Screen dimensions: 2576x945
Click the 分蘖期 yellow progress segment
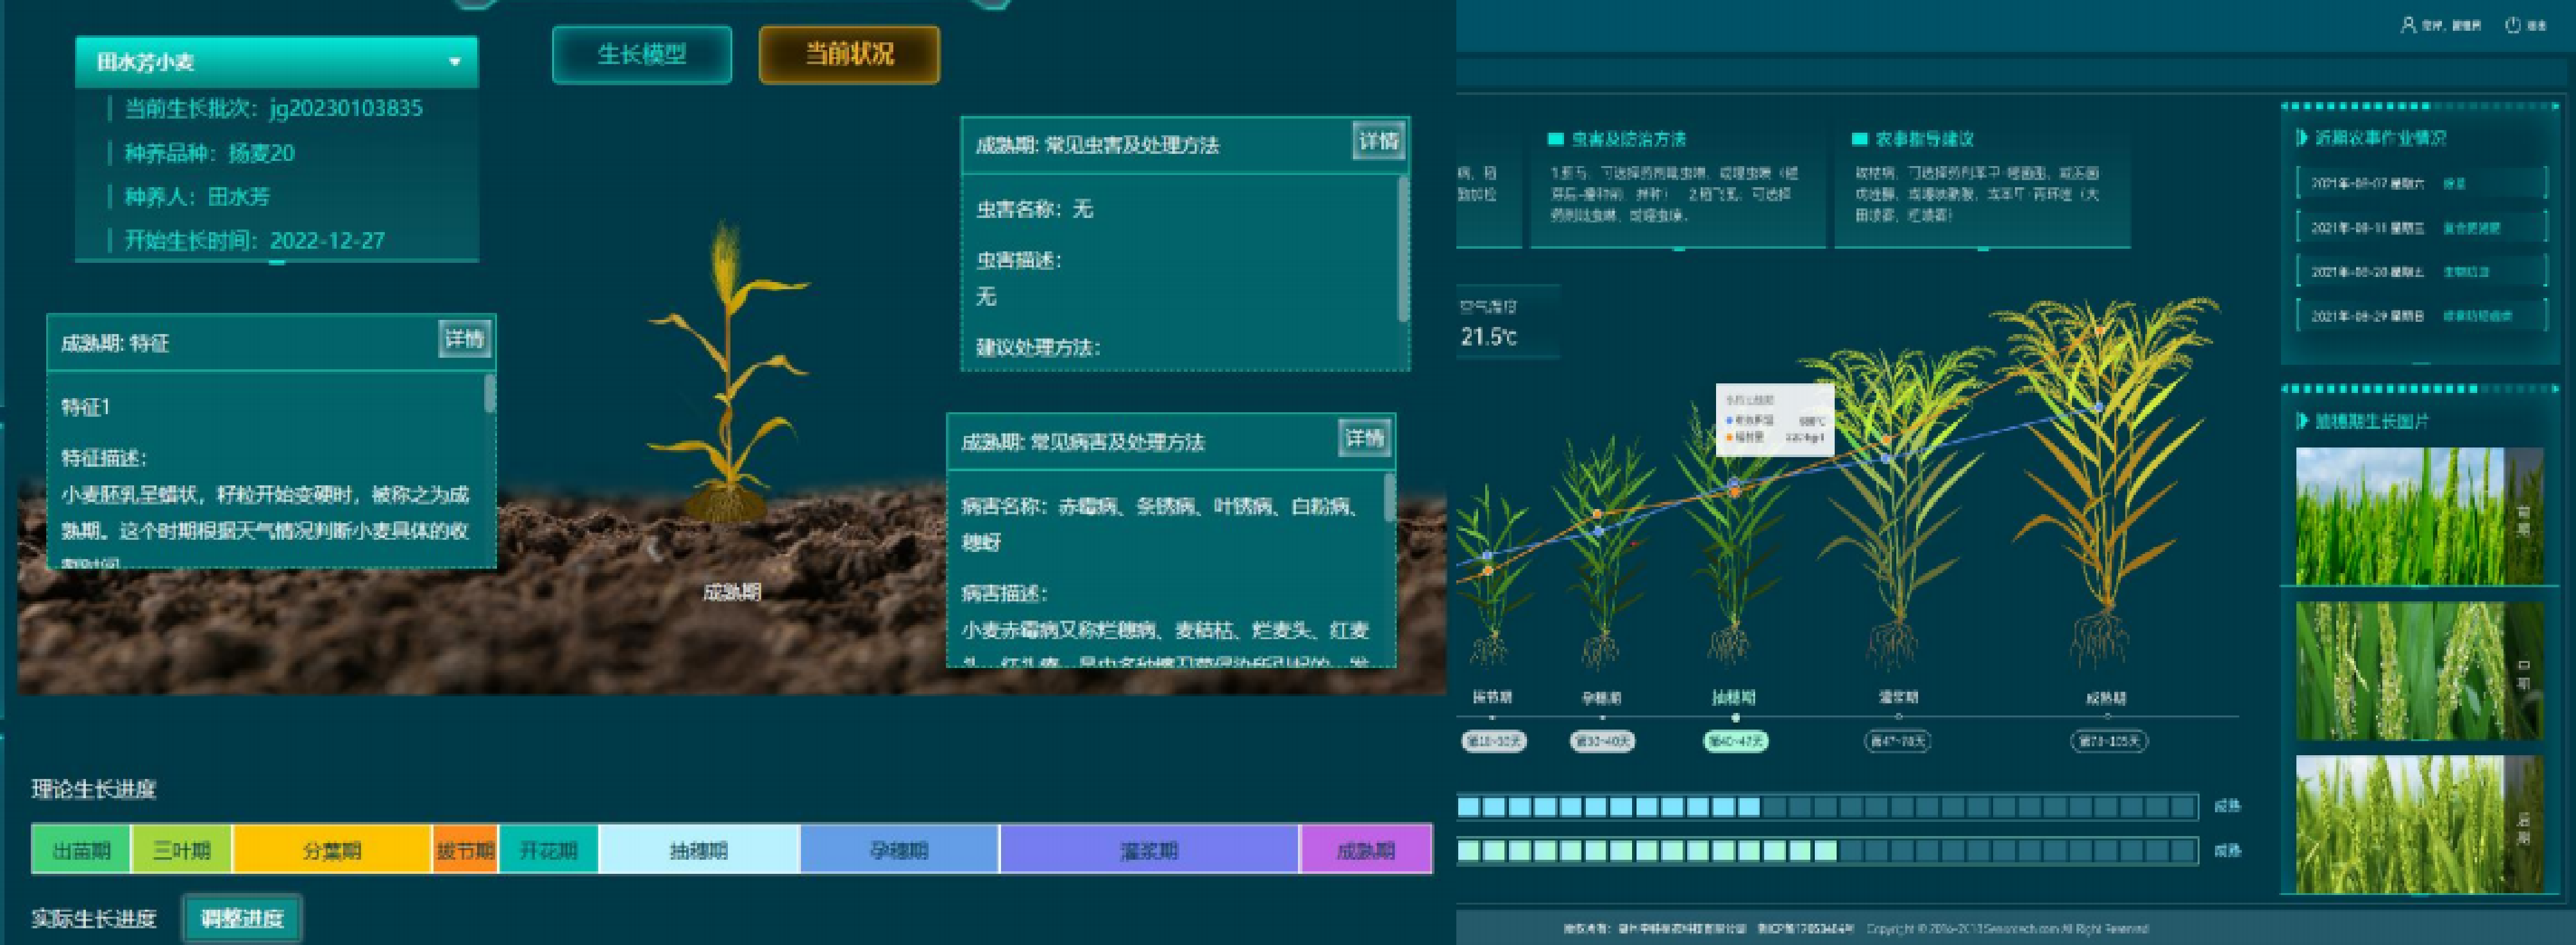click(x=332, y=850)
